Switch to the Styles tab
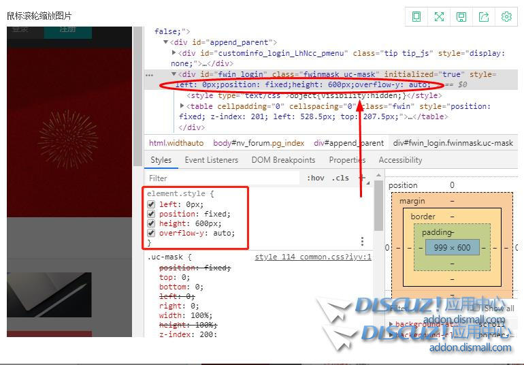This screenshot has height=365, width=524. click(x=161, y=160)
